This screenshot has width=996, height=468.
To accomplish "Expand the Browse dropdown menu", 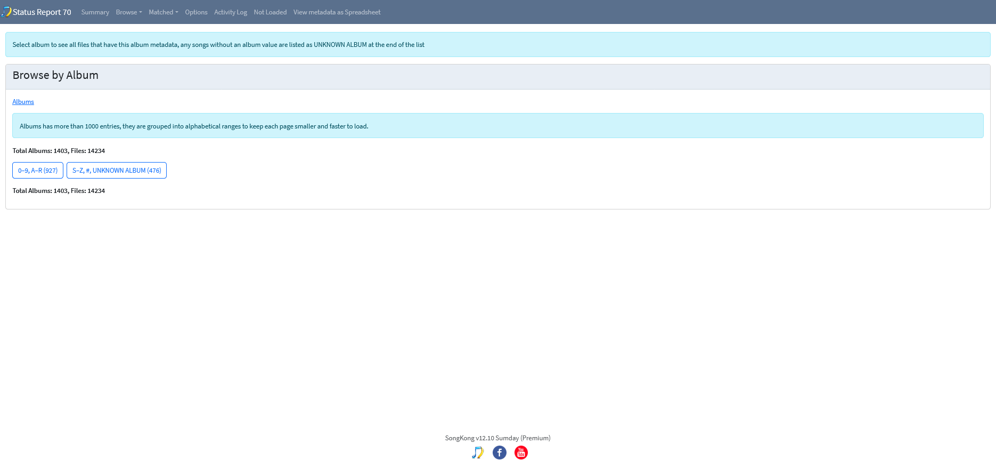I will (x=129, y=12).
